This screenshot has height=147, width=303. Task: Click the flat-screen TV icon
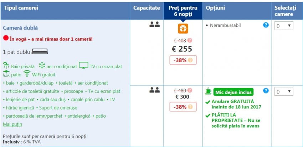click(83, 65)
